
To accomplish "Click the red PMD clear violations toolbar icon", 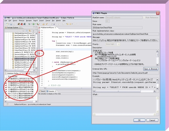I will tap(22, 24).
